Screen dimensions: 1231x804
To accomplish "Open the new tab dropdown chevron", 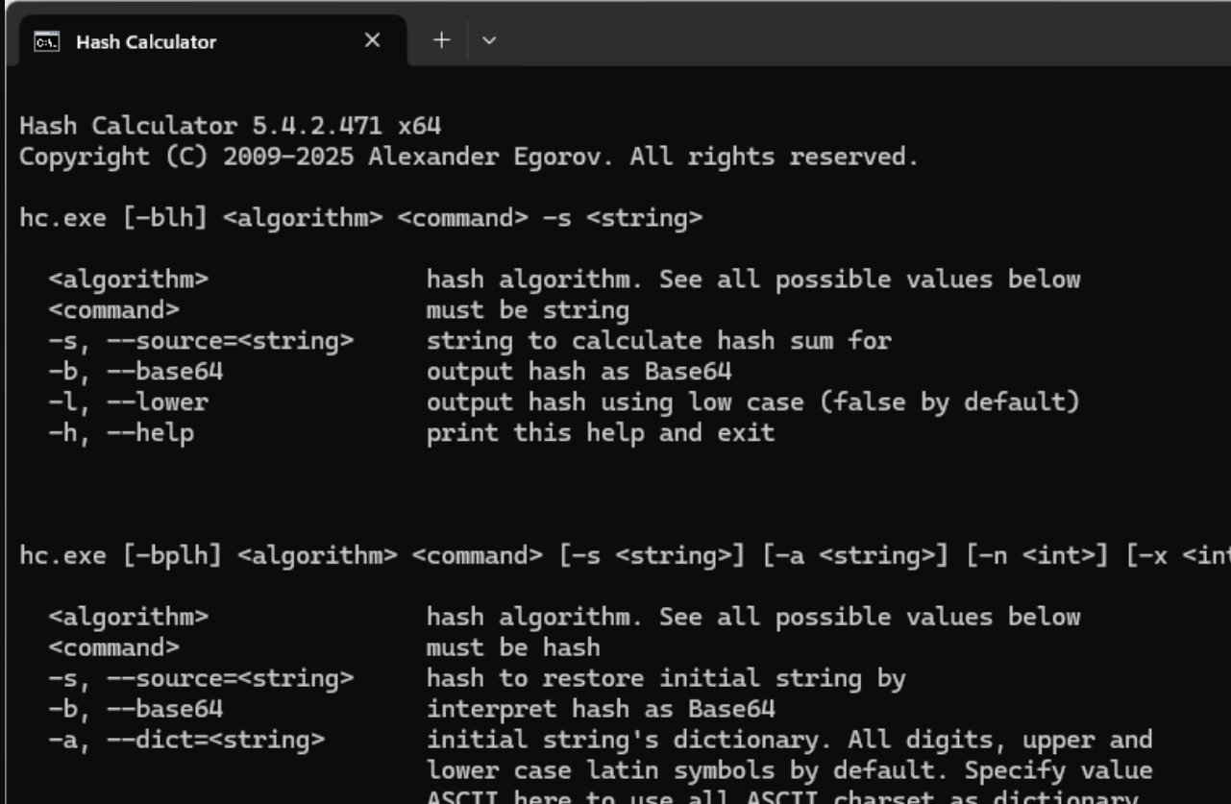I will (489, 40).
